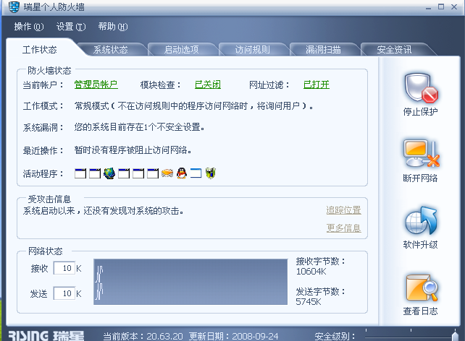The height and width of the screenshot is (341, 465).
Task: Click the 追踪位置 link
Action: coord(343,210)
